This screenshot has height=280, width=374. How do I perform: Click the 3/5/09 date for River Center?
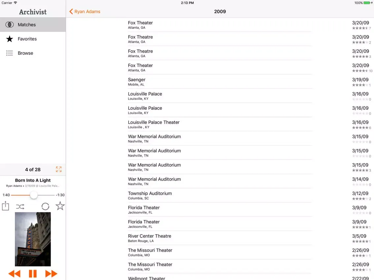359,236
